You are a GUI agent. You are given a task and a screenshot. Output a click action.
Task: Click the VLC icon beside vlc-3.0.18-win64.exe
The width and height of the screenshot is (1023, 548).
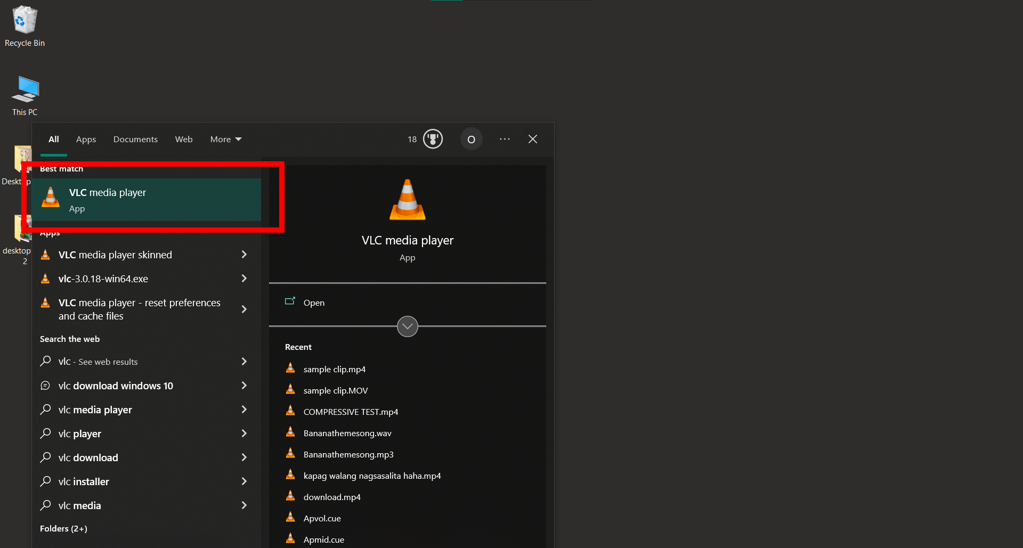coord(45,278)
